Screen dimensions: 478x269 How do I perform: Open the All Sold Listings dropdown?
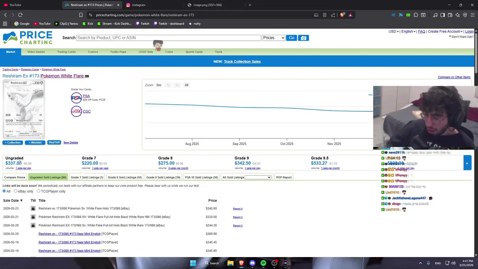(258, 177)
